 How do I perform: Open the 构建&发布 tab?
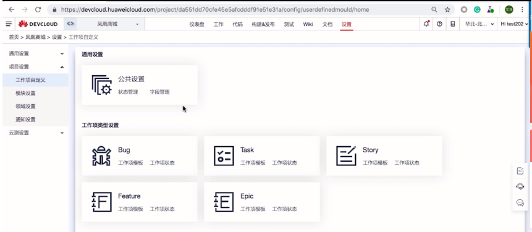pos(263,24)
